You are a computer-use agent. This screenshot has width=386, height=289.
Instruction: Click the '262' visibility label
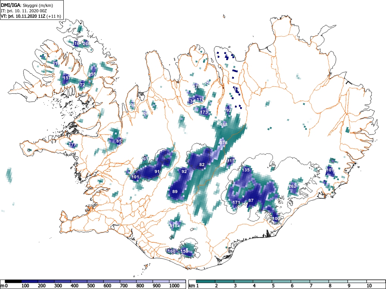click(292, 186)
